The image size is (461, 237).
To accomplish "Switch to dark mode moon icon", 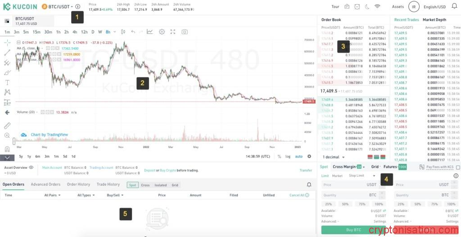I will click(x=367, y=7).
